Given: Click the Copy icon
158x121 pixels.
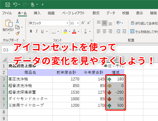Looking at the screenshot, I should coord(17,27).
